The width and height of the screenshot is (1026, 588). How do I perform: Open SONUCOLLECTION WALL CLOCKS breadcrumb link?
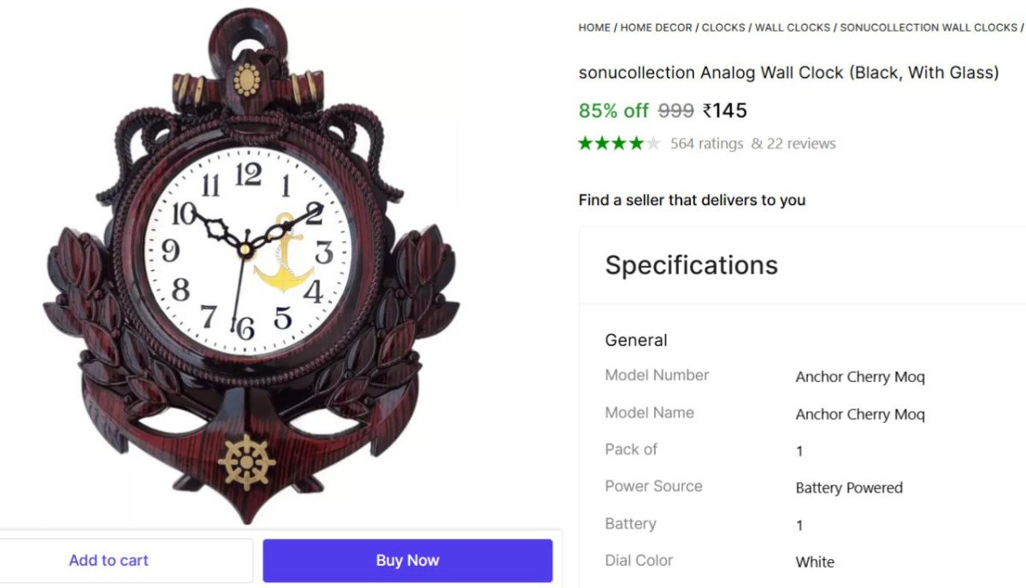(929, 27)
